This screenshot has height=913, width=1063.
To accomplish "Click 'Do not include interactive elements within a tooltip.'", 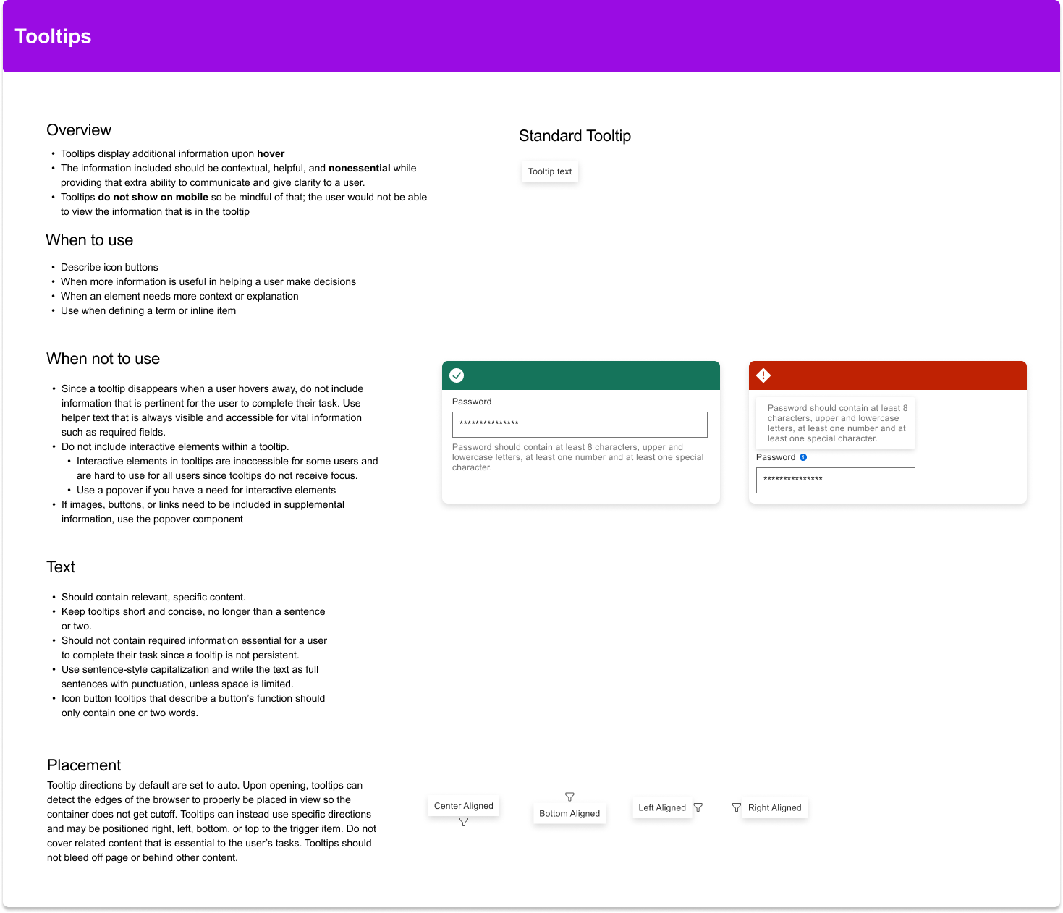I will click(175, 446).
